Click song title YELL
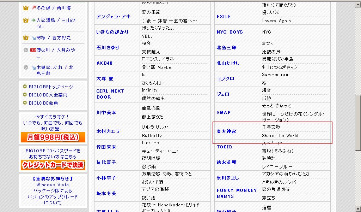This screenshot has width=361, height=212. coord(147,36)
